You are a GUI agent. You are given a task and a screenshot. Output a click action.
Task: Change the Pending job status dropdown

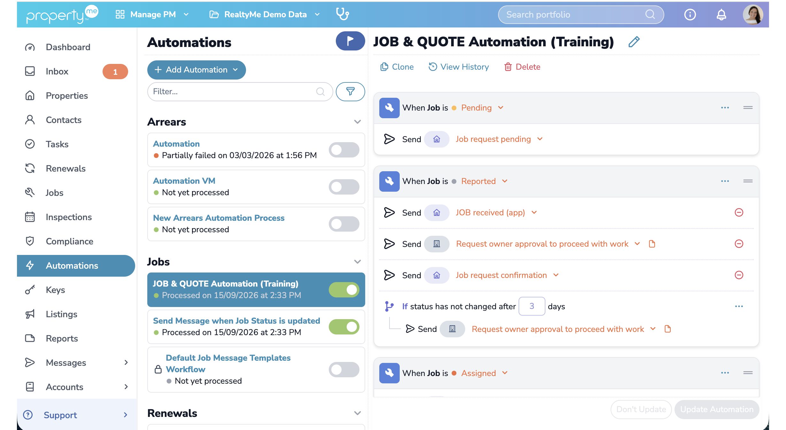(482, 108)
